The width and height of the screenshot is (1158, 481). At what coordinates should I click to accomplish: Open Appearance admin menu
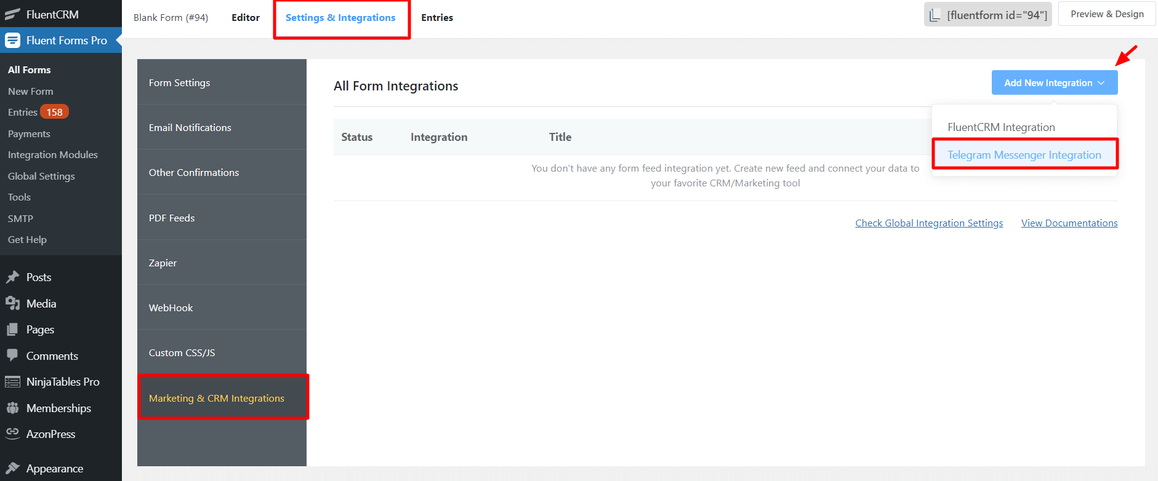pos(61,469)
